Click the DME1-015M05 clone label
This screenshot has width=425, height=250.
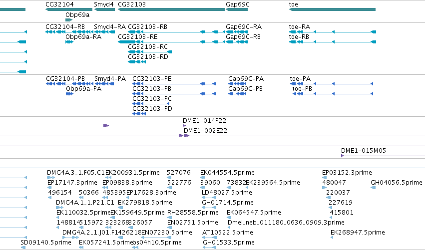[x=364, y=151]
